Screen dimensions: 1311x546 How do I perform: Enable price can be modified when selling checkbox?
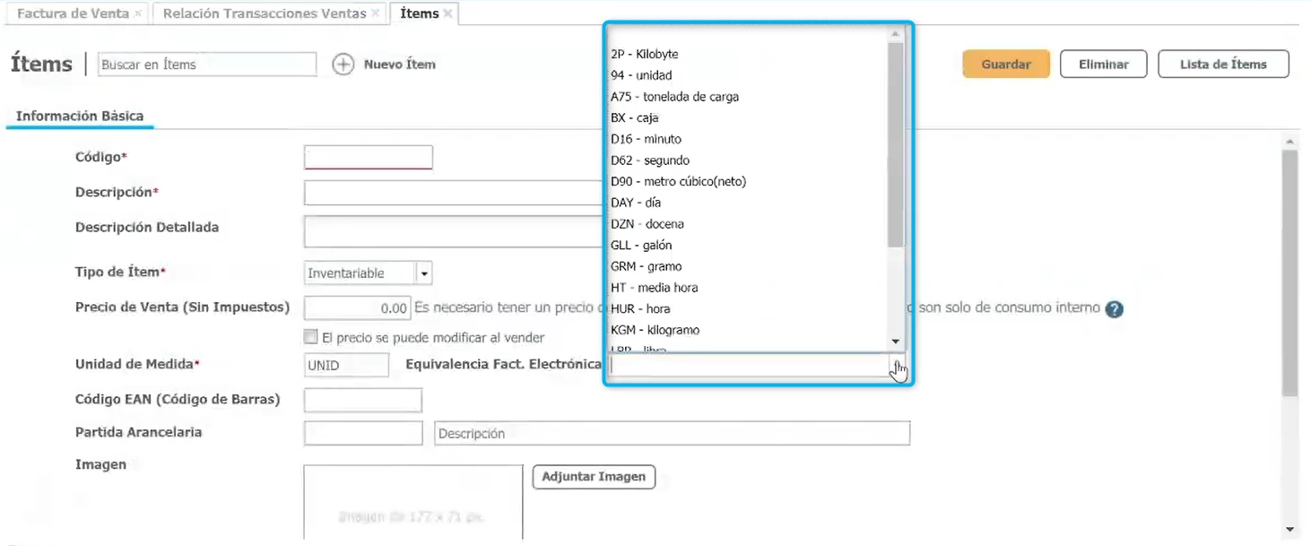(311, 338)
